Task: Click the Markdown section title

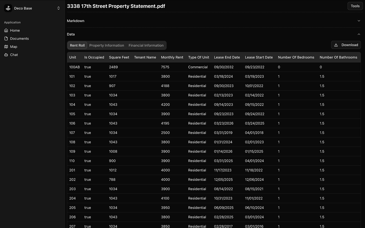Action: click(76, 21)
